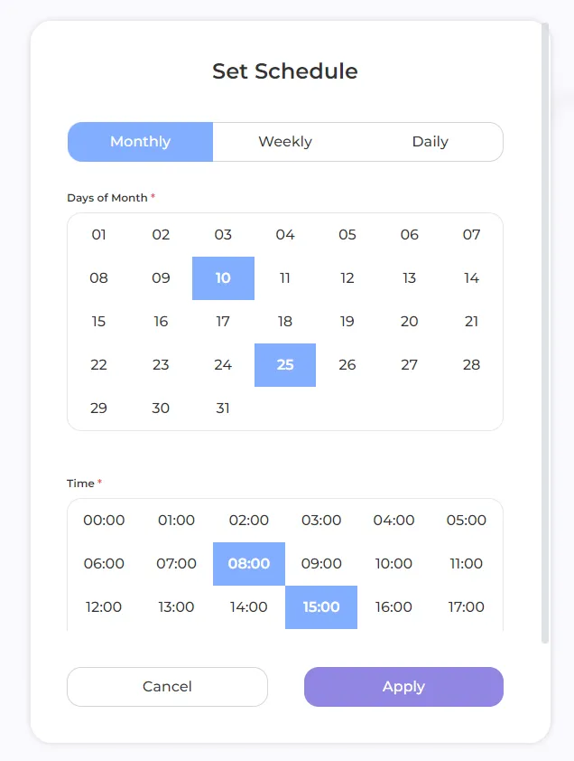Toggle off the 15:00 time slot

(x=321, y=607)
